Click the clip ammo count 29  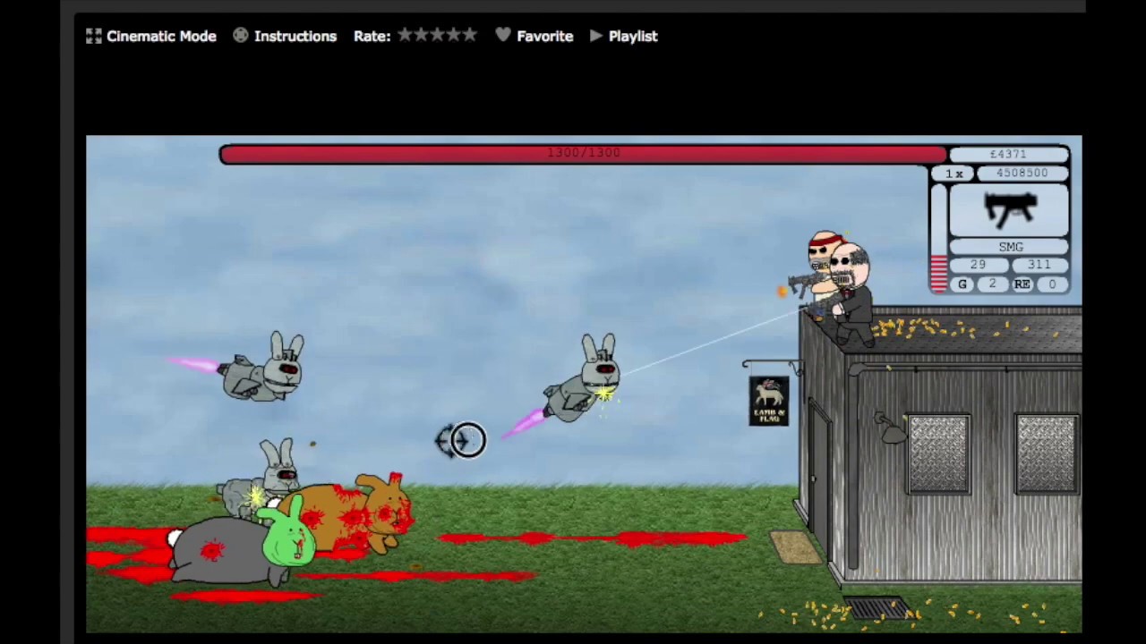(x=978, y=265)
